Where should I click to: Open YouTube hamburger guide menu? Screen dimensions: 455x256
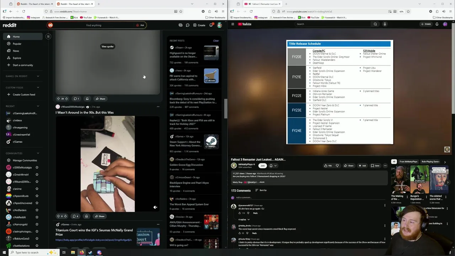pyautogui.click(x=233, y=24)
